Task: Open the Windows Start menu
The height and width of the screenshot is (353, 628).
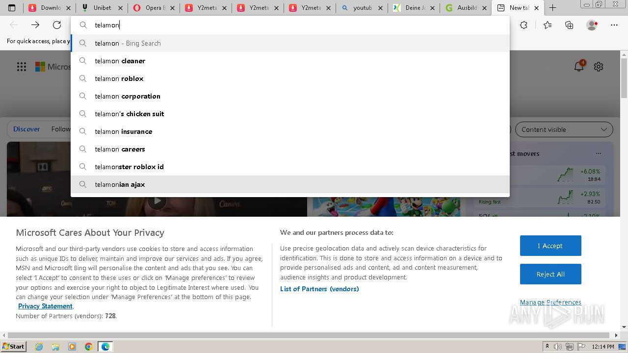Action: [x=14, y=346]
